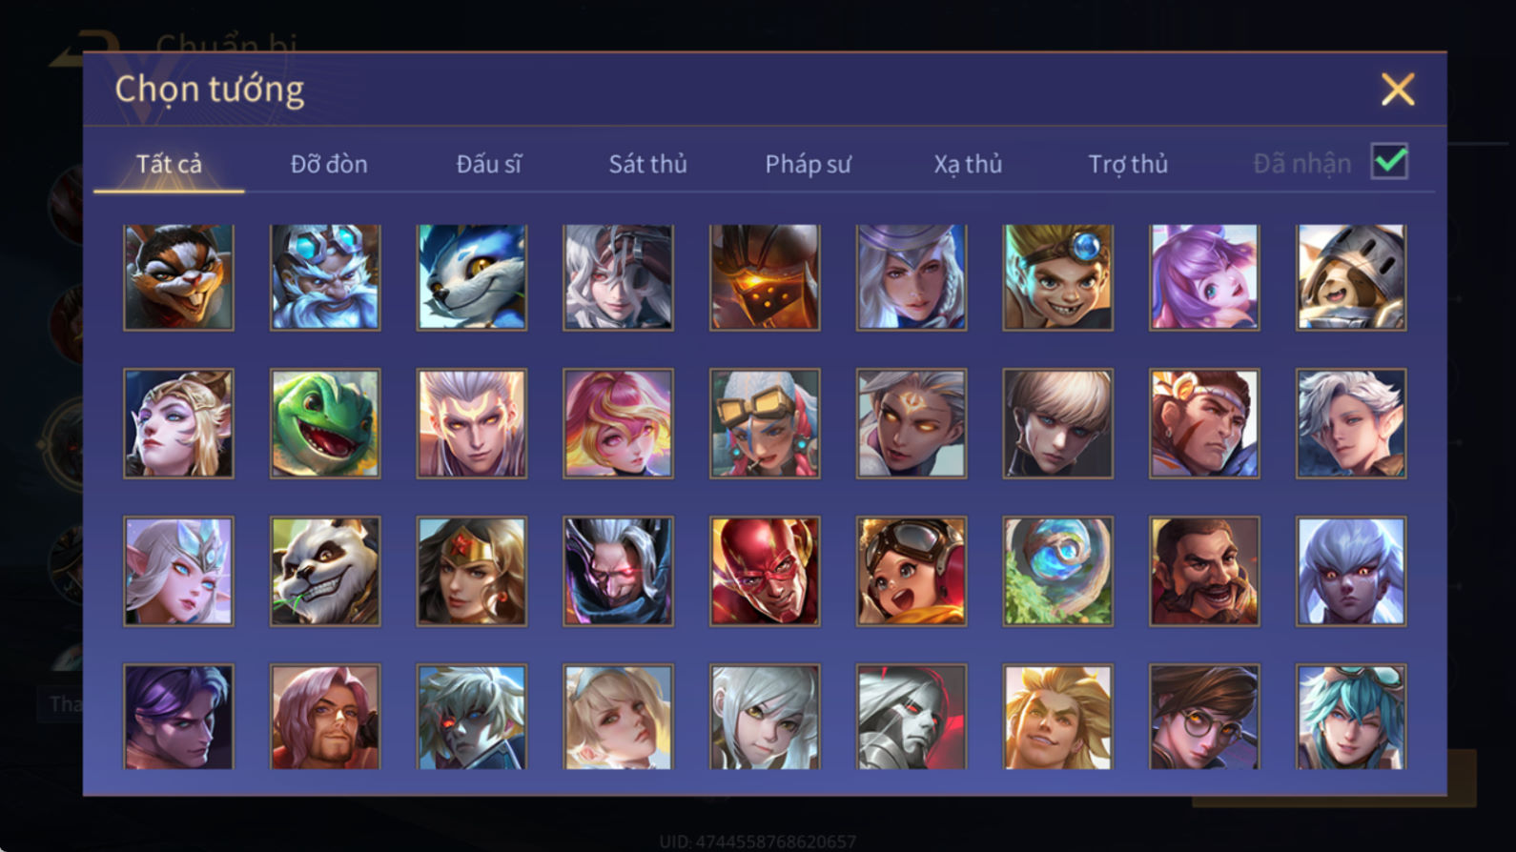The image size is (1516, 852).
Task: Switch to the Pháp sư tab
Action: [808, 164]
